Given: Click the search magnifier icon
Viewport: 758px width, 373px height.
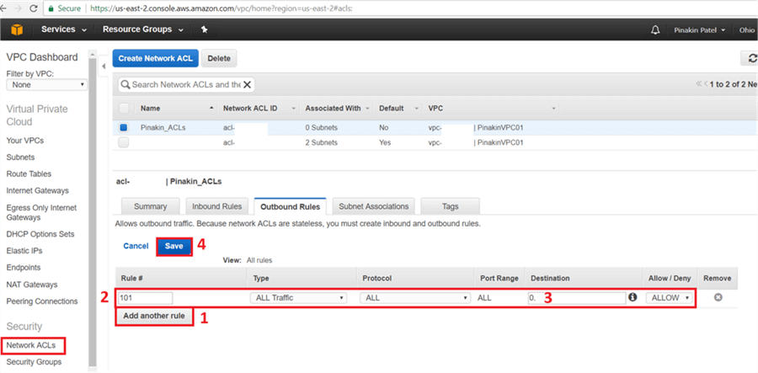Looking at the screenshot, I should click(125, 84).
